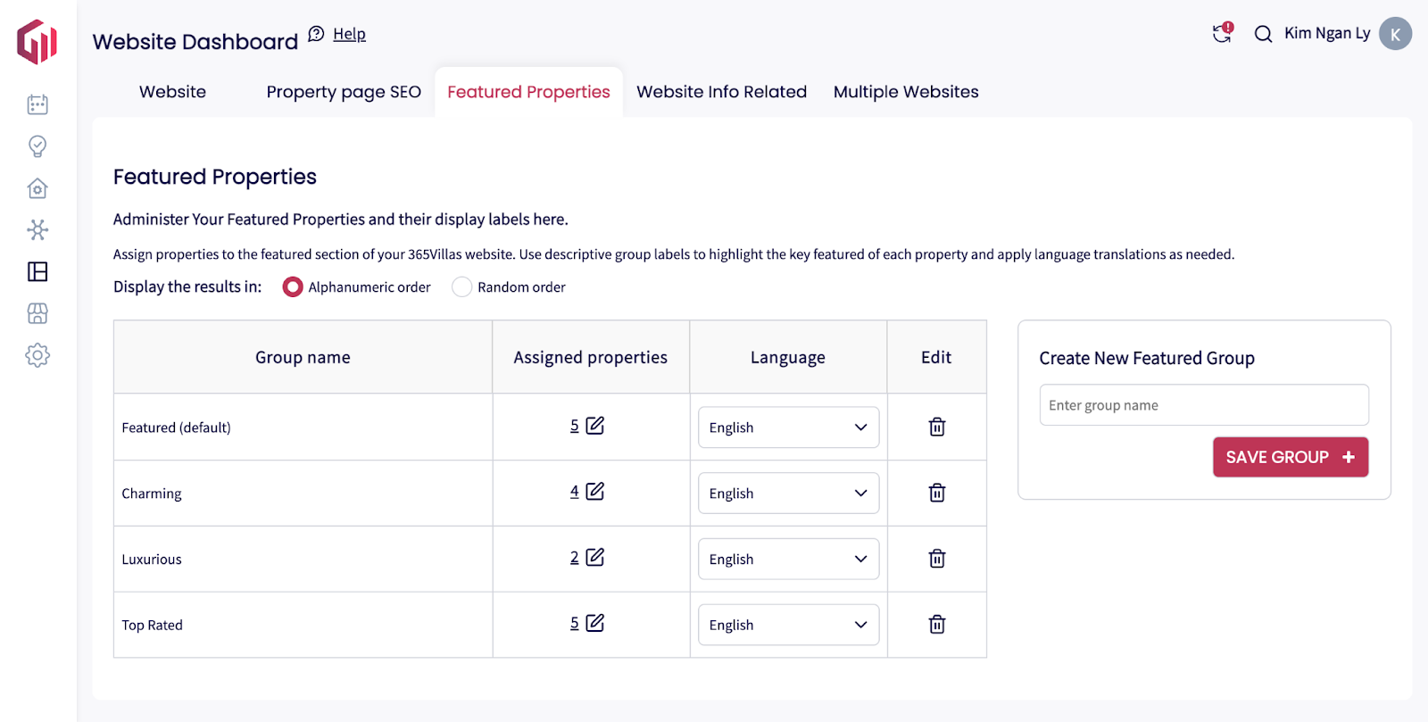Click the Assigned properties column header
This screenshot has width=1428, height=722.
pos(590,357)
